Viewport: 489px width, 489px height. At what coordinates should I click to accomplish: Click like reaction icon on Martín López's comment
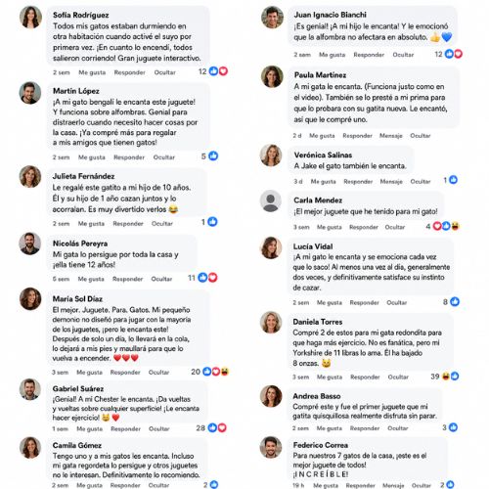213,156
